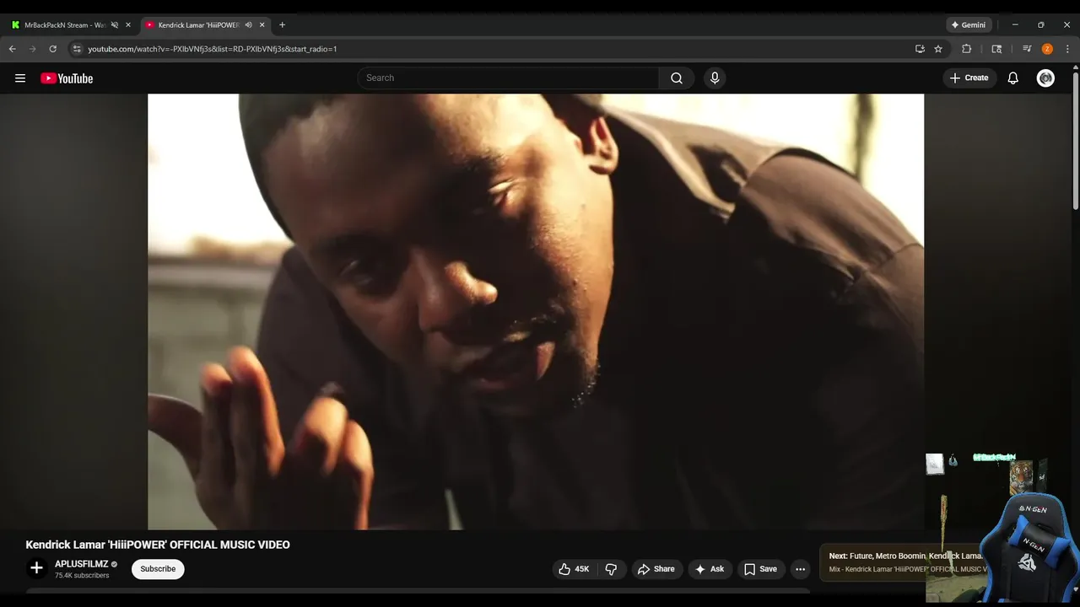
Task: Click the page vertical scrollbar
Action: point(1076,142)
